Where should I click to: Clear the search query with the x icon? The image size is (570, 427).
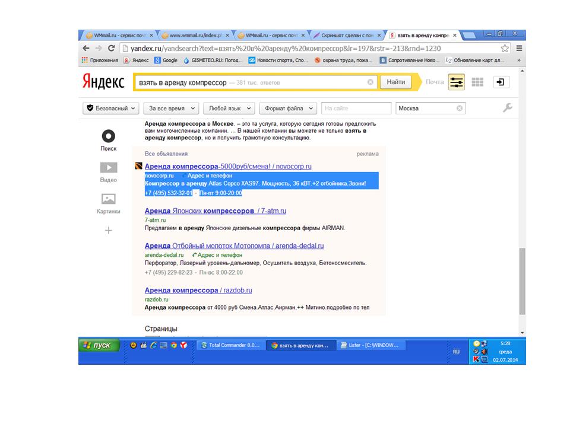370,82
